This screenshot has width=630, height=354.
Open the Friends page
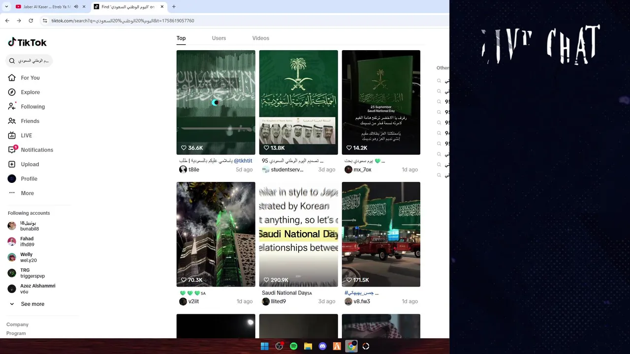[30, 121]
